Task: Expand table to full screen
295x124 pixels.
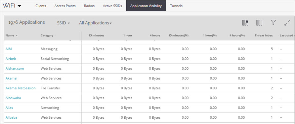Action: [x=287, y=23]
